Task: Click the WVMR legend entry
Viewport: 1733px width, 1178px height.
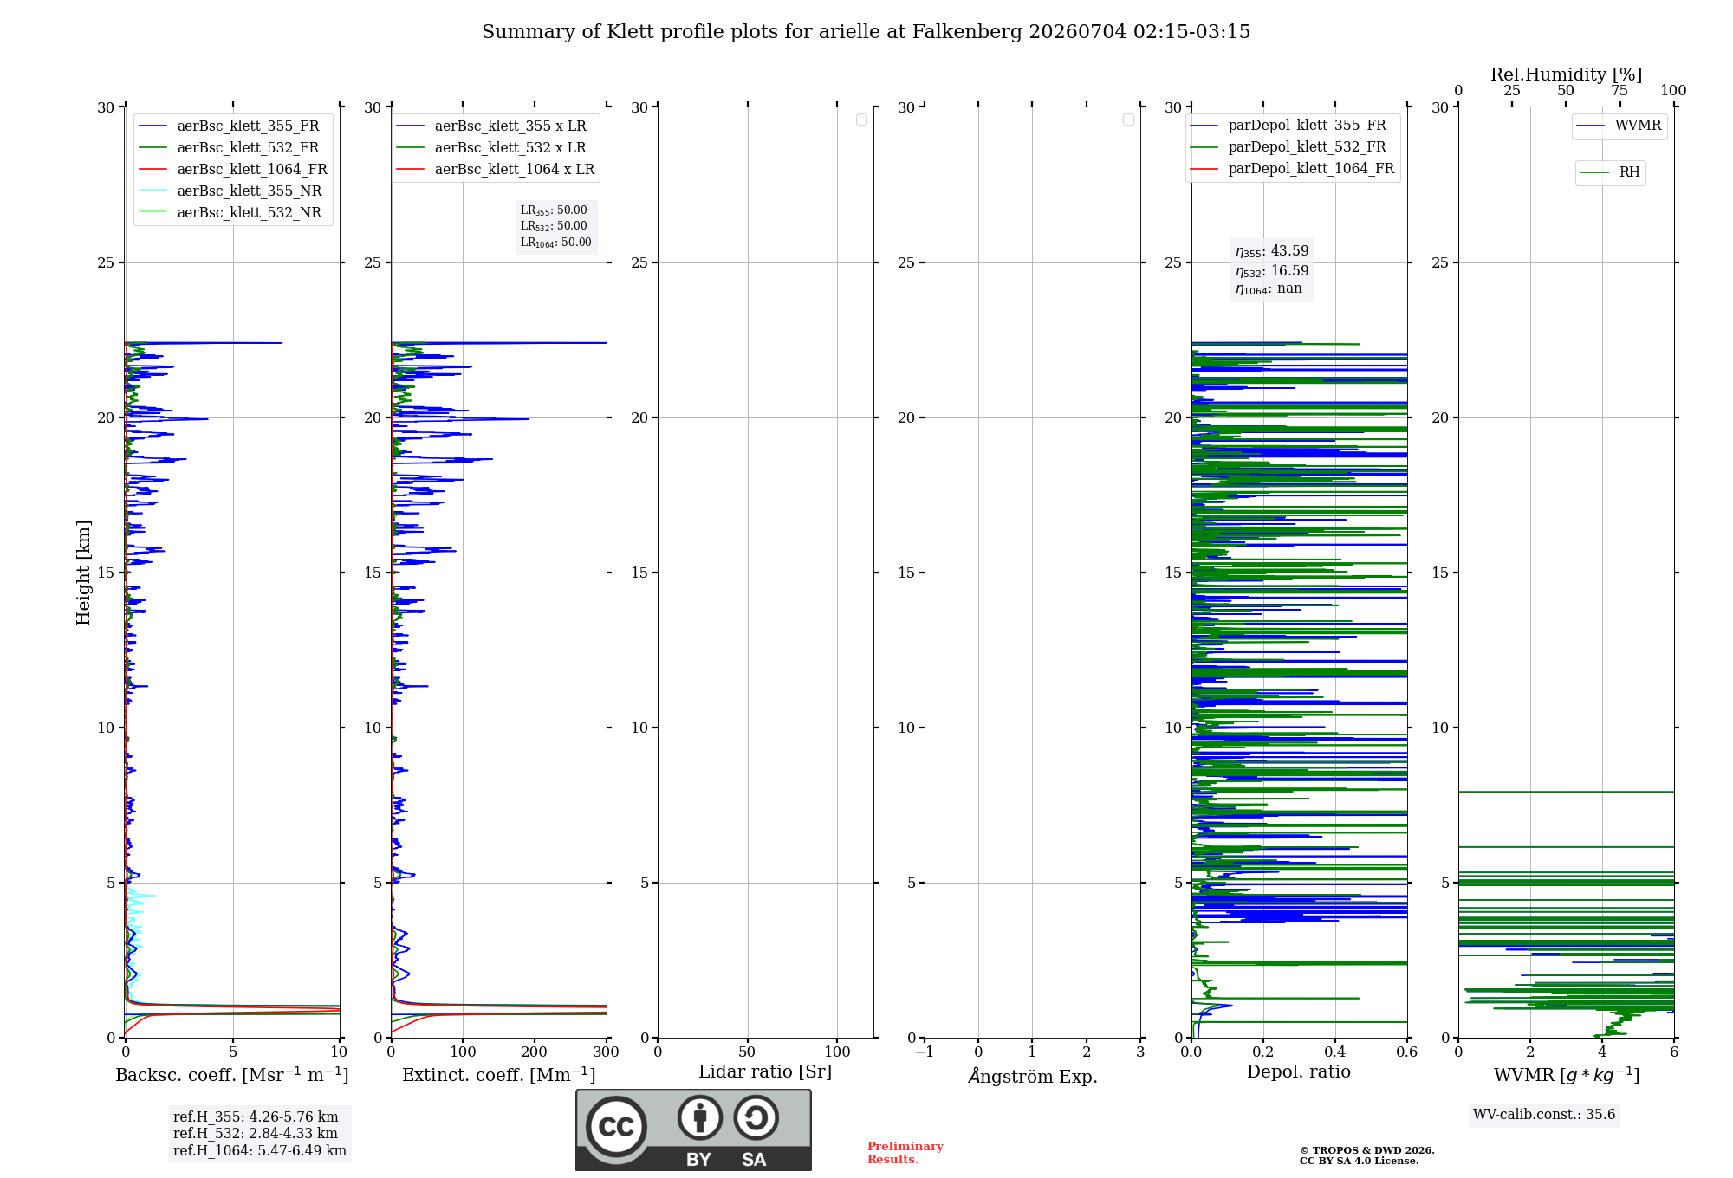Action: (1619, 126)
